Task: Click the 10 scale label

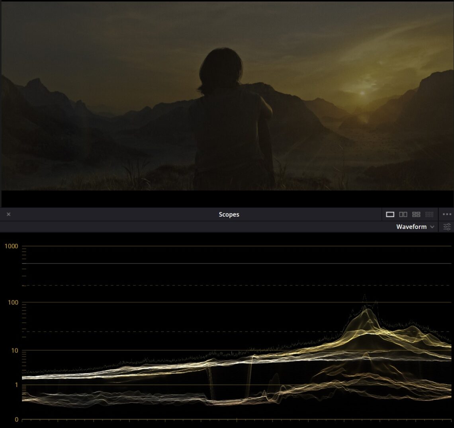Action: [15, 351]
